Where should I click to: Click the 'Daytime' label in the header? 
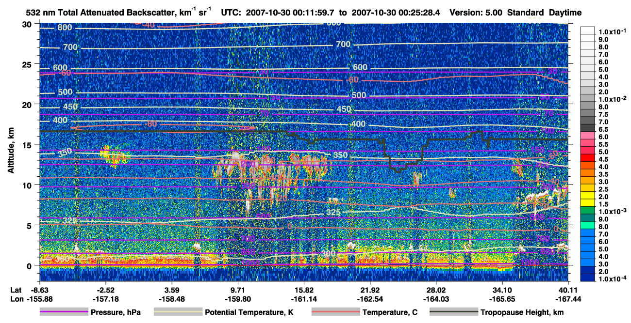[x=565, y=13]
